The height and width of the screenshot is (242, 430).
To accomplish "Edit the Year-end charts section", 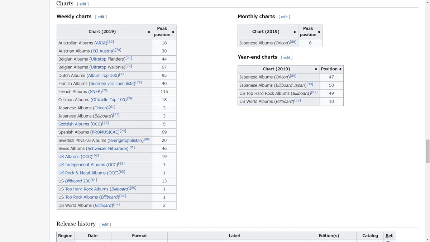I will click(x=287, y=57).
